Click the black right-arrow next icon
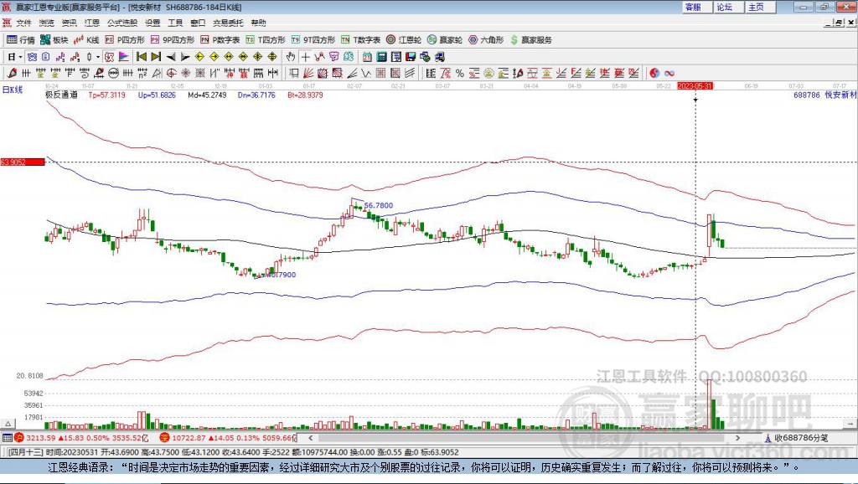 (185, 57)
